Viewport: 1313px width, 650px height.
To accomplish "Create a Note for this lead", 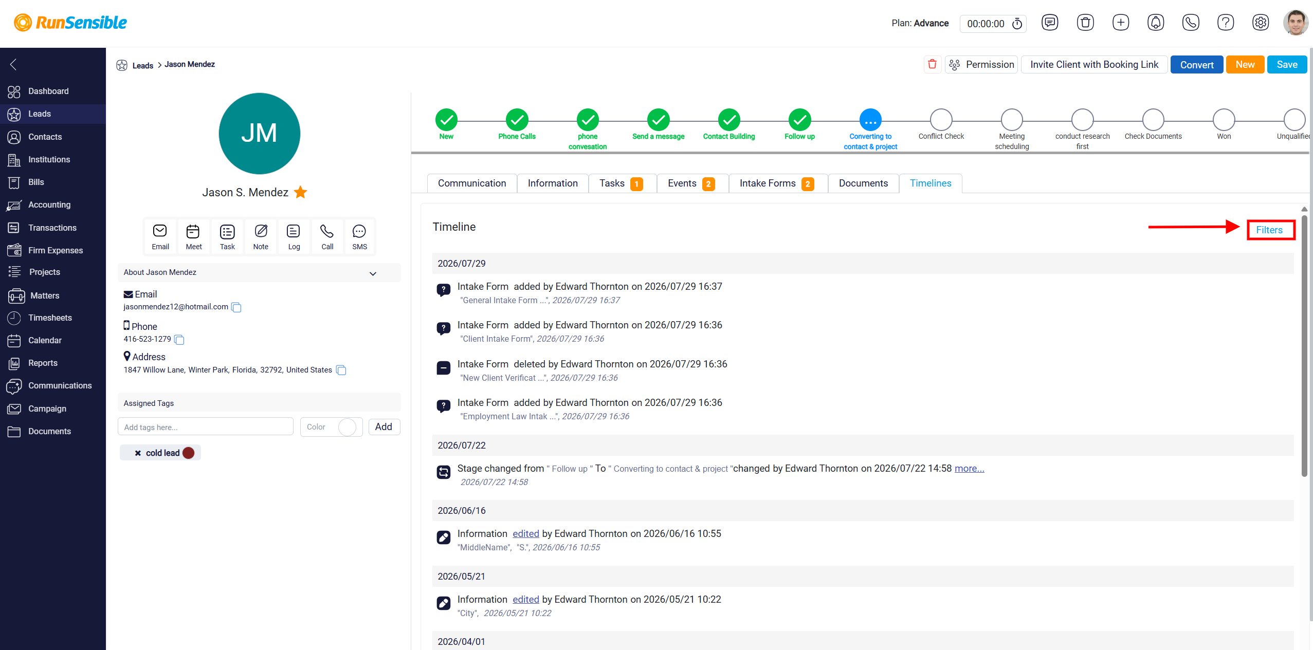I will click(x=261, y=237).
